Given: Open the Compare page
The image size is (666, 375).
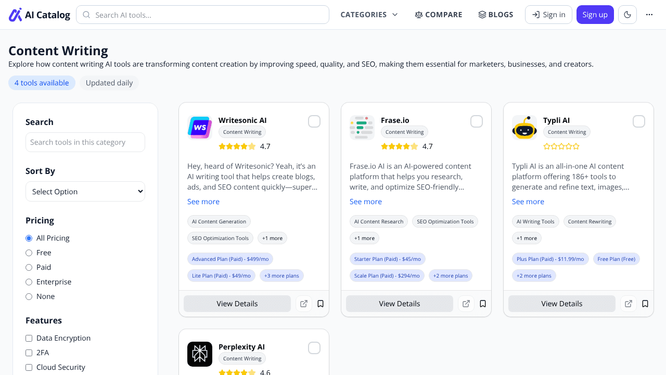Looking at the screenshot, I should click(x=438, y=15).
